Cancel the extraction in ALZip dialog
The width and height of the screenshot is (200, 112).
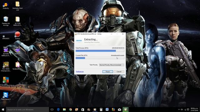119,72
